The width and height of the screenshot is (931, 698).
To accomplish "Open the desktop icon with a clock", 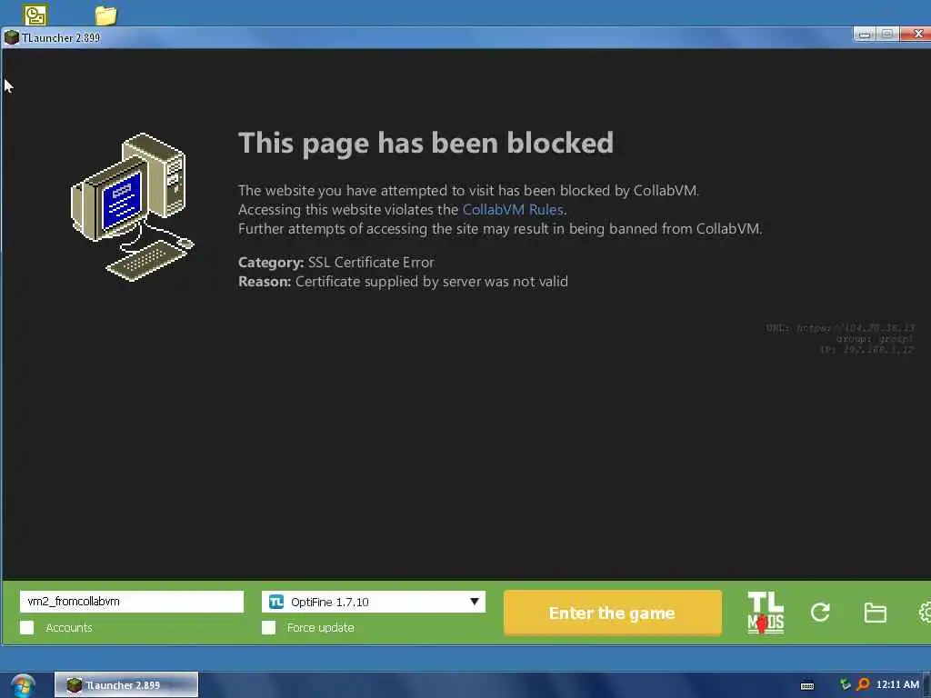I will (35, 15).
